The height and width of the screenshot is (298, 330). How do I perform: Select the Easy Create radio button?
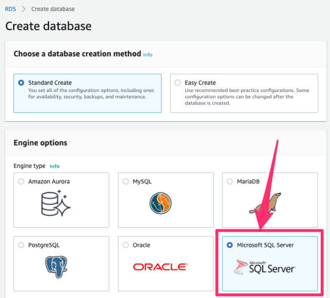177,83
